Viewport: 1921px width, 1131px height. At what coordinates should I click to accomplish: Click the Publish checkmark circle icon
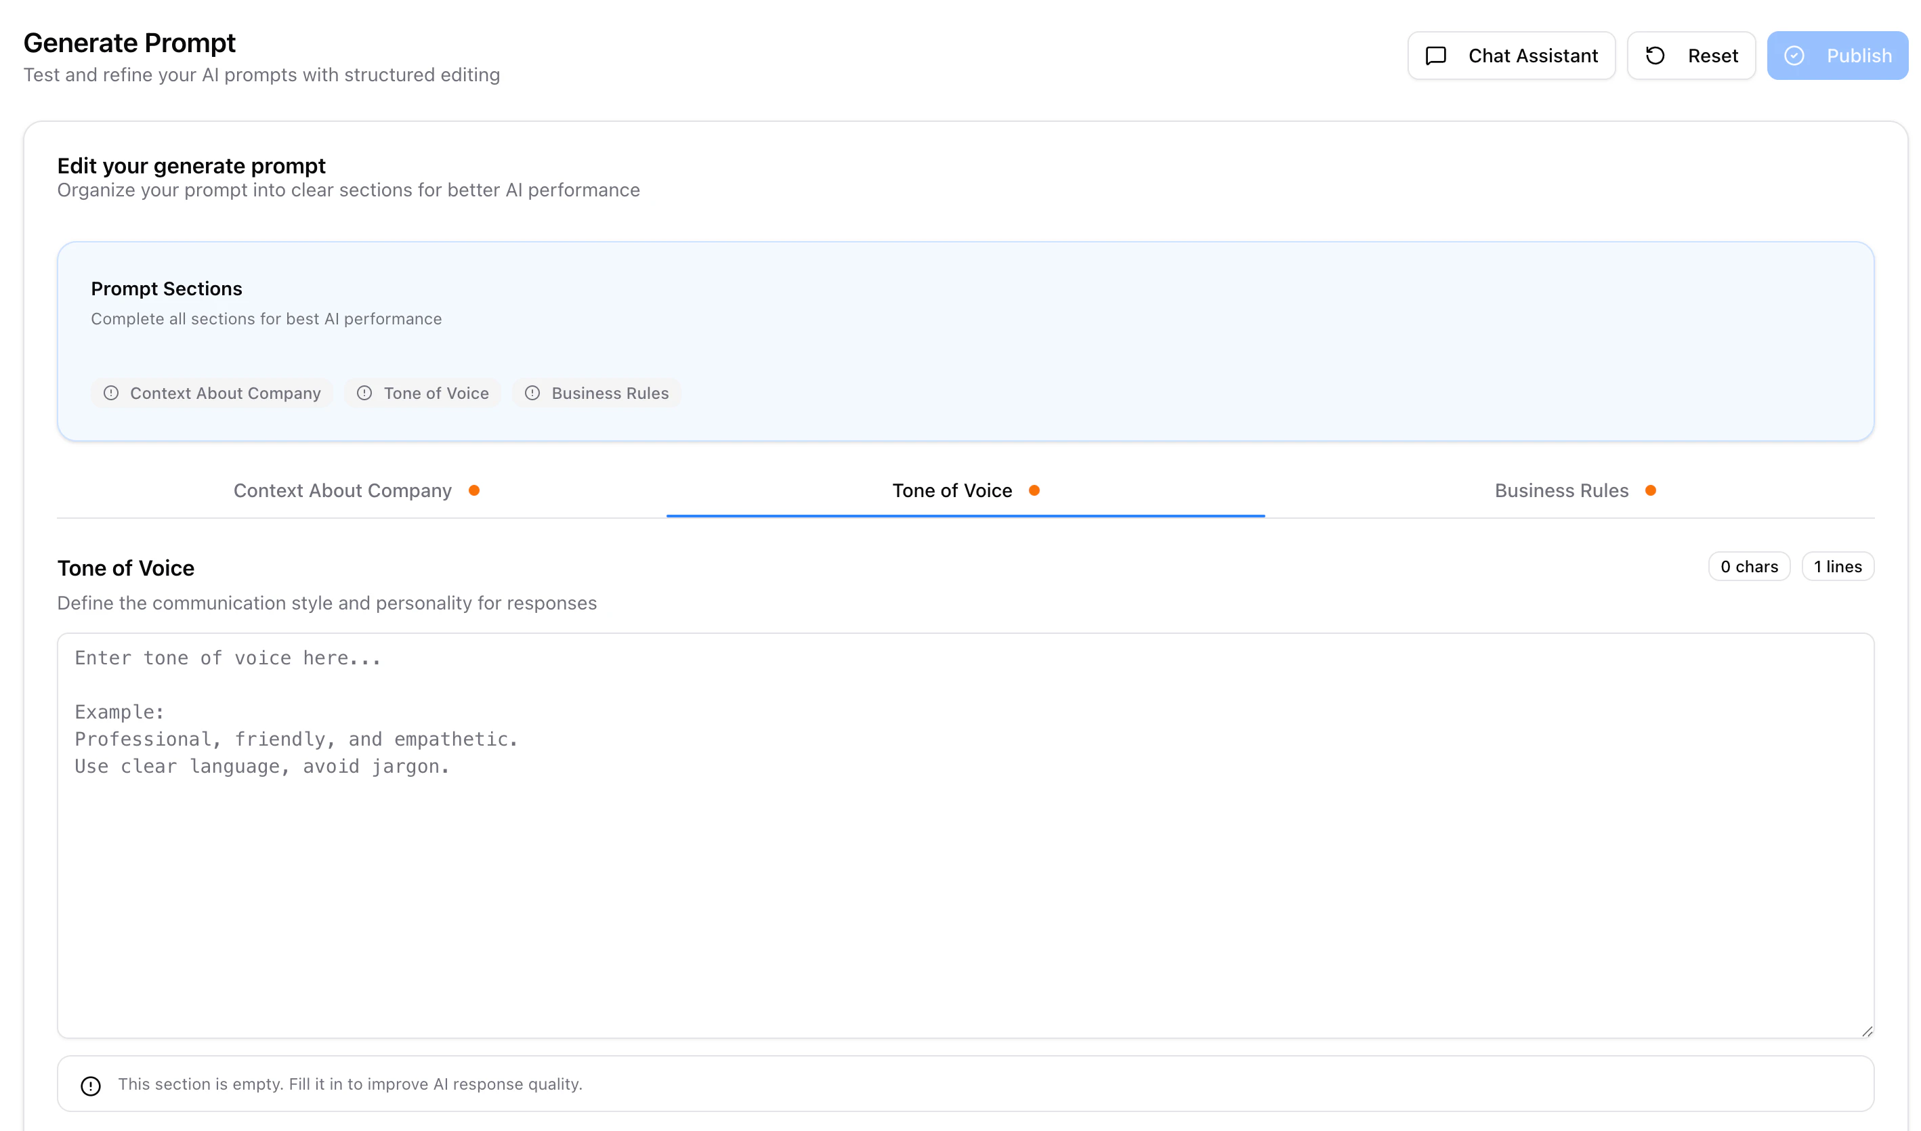(x=1794, y=56)
